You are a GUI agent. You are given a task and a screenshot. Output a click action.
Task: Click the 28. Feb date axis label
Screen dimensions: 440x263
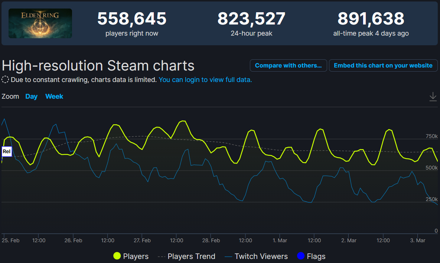pos(211,240)
